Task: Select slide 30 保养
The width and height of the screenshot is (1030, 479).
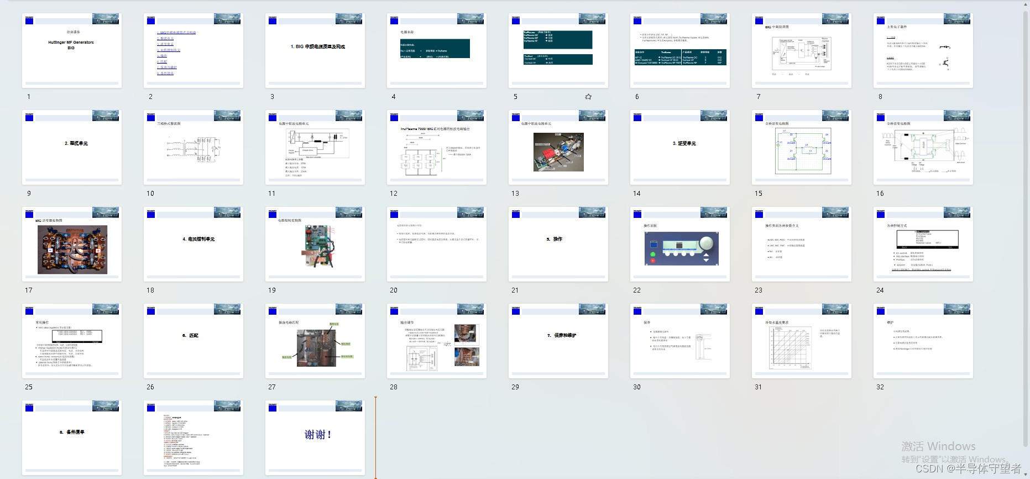Action: pyautogui.click(x=680, y=341)
